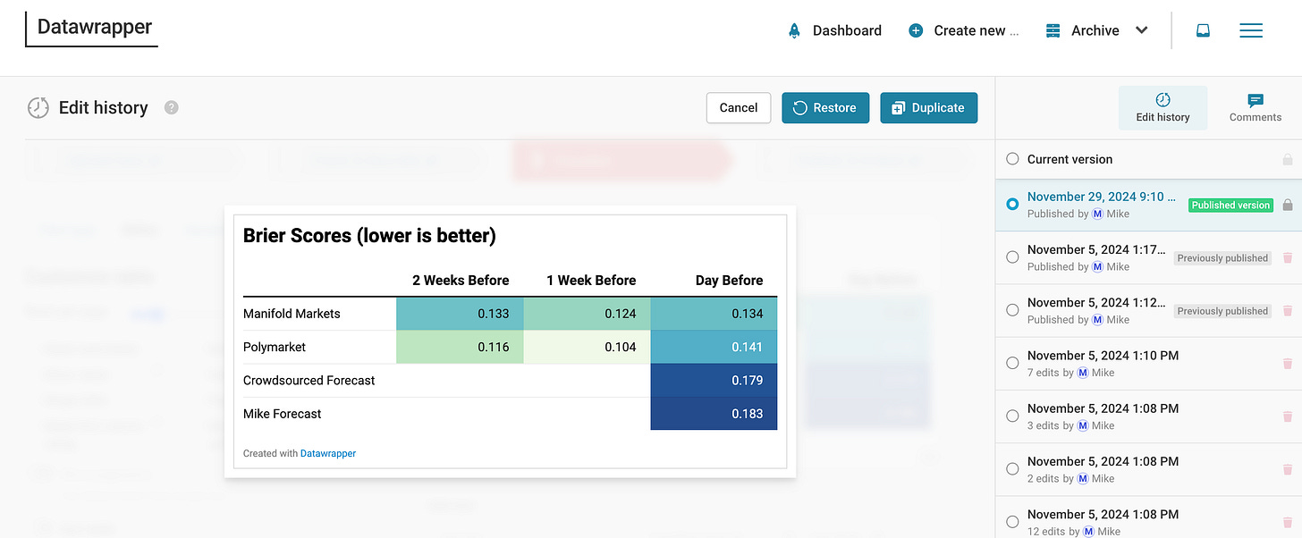The image size is (1302, 538).
Task: Click the 2 Weeks Before column header
Action: point(461,280)
